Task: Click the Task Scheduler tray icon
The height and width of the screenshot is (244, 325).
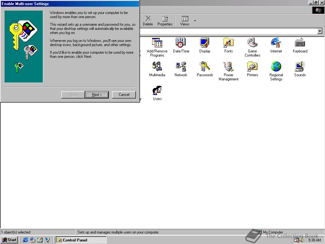Action: (297, 240)
